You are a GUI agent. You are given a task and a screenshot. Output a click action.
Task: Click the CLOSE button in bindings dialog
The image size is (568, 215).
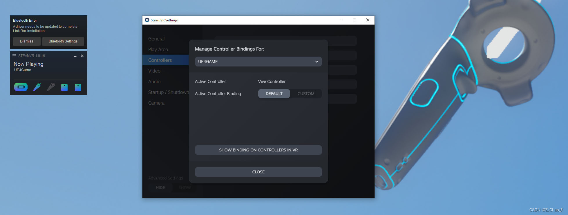point(258,172)
